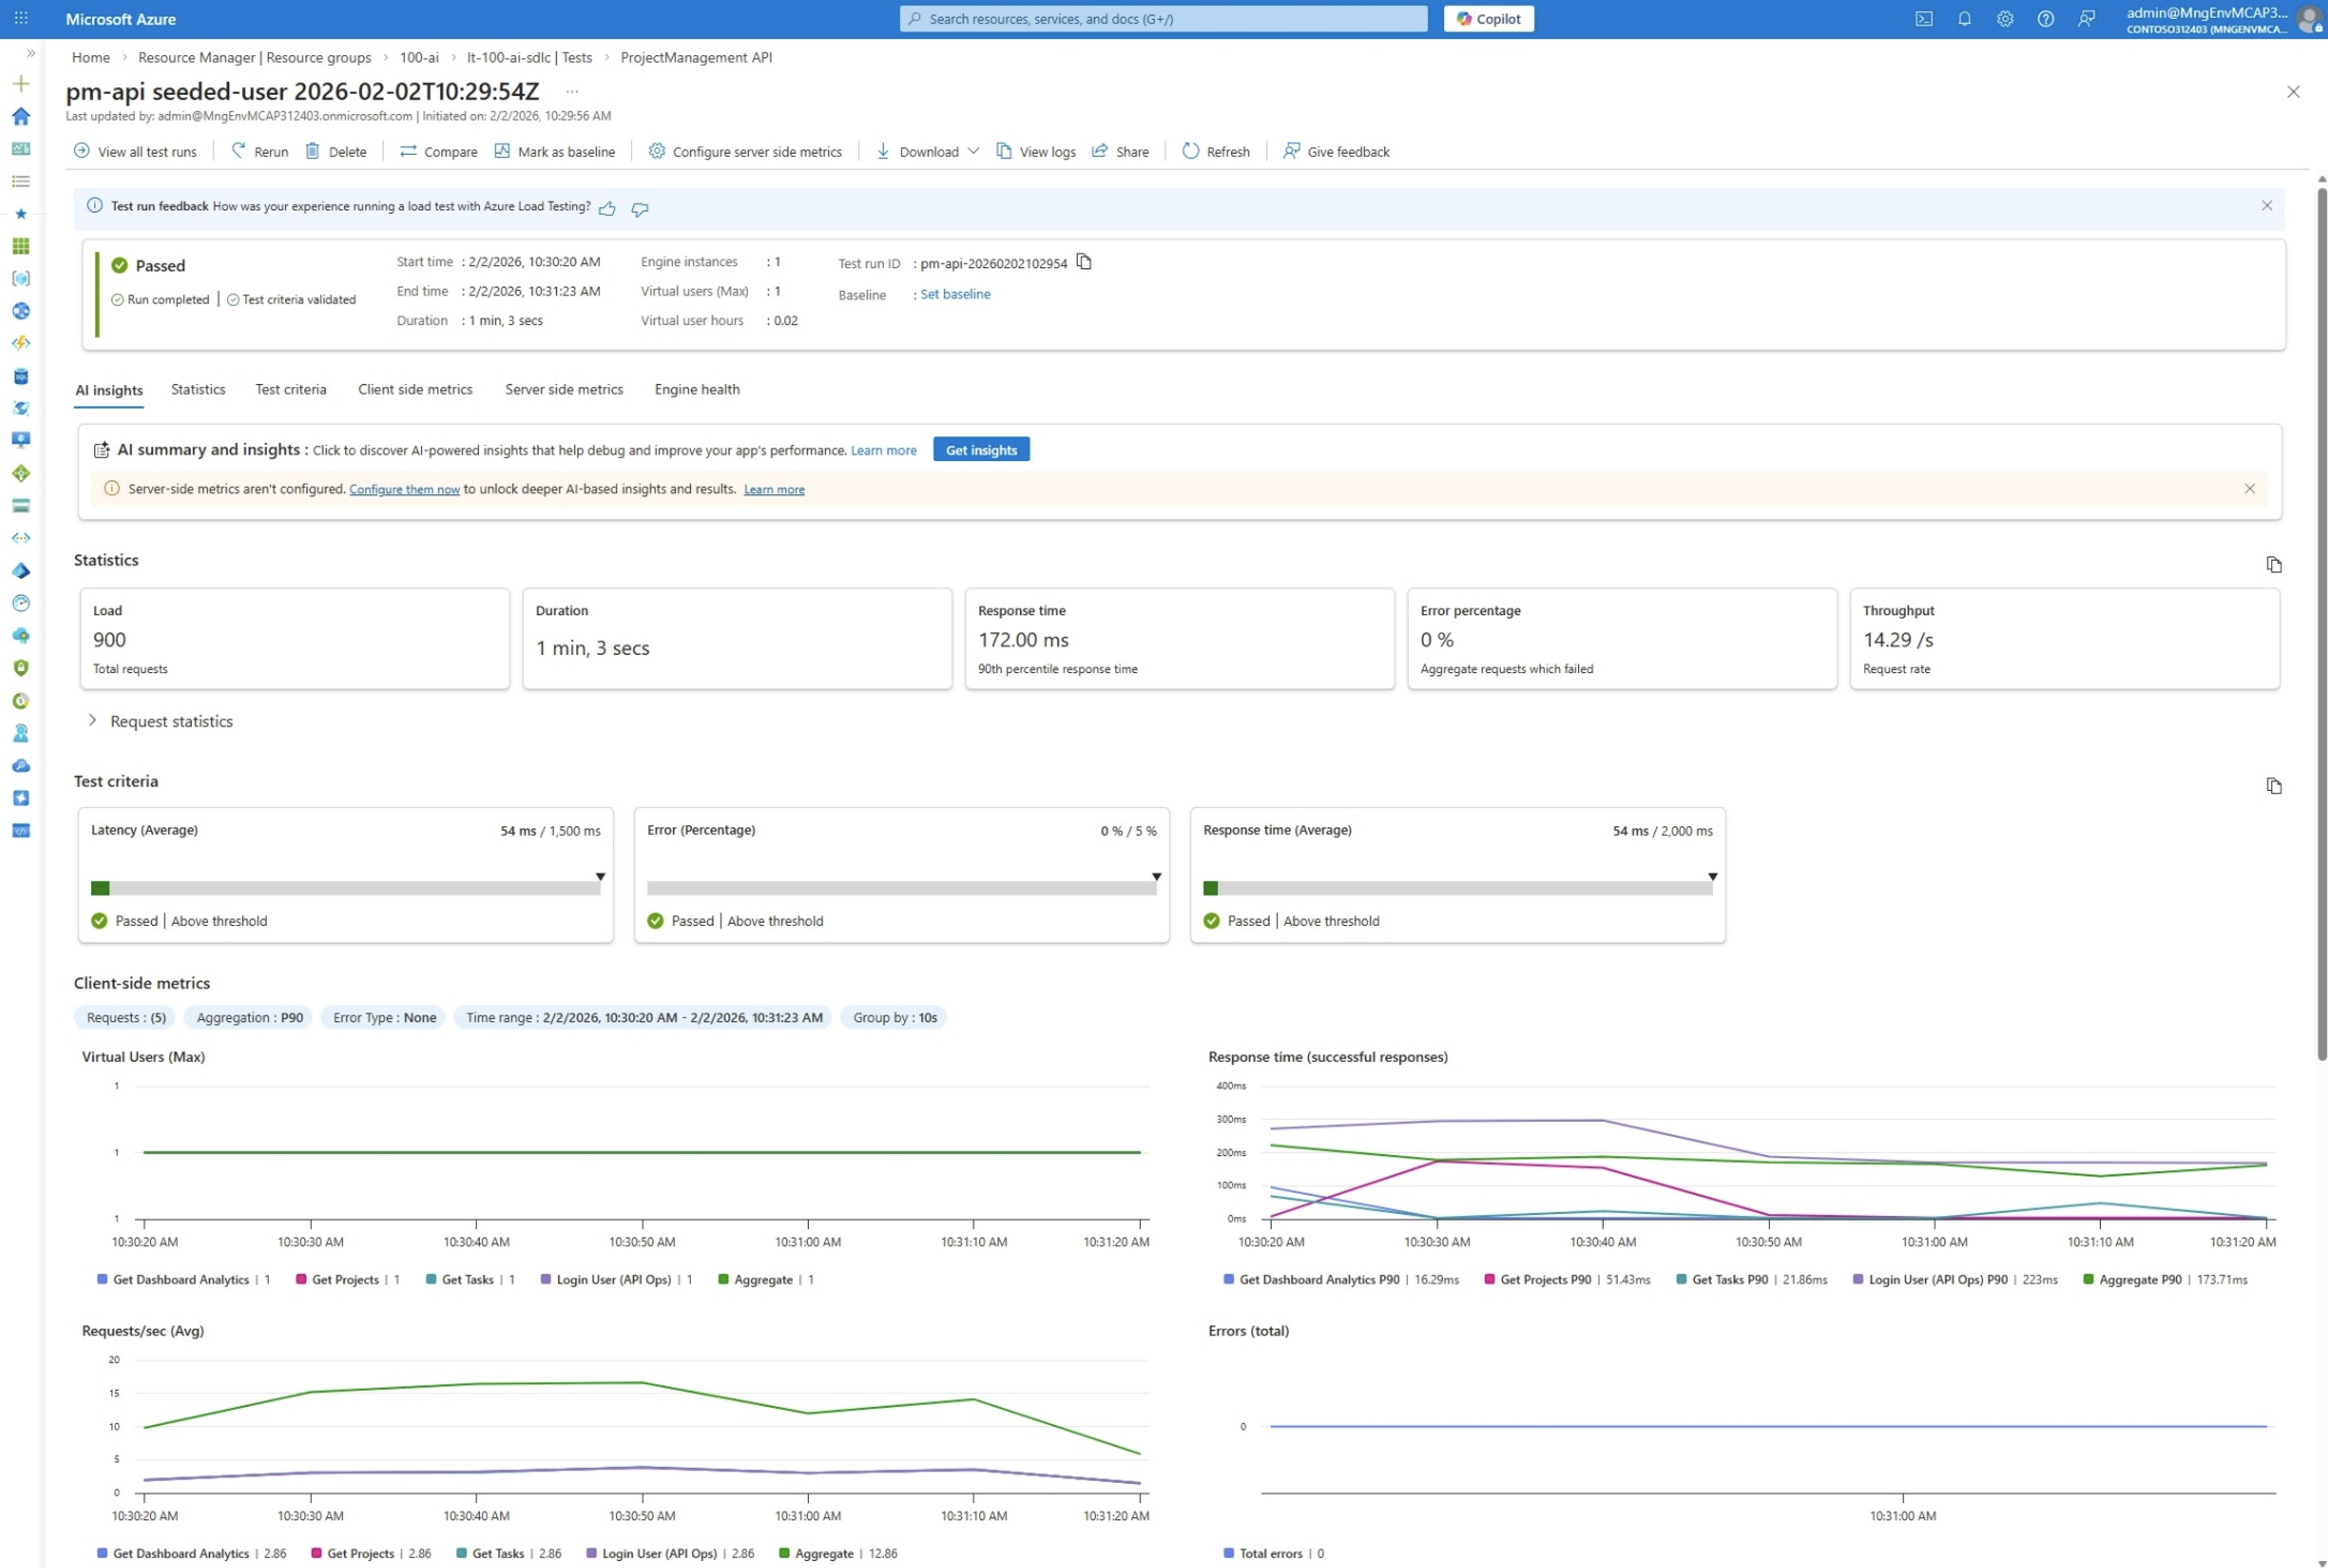The height and width of the screenshot is (1568, 2328).
Task: Switch to Server side metrics tab
Action: click(x=564, y=389)
